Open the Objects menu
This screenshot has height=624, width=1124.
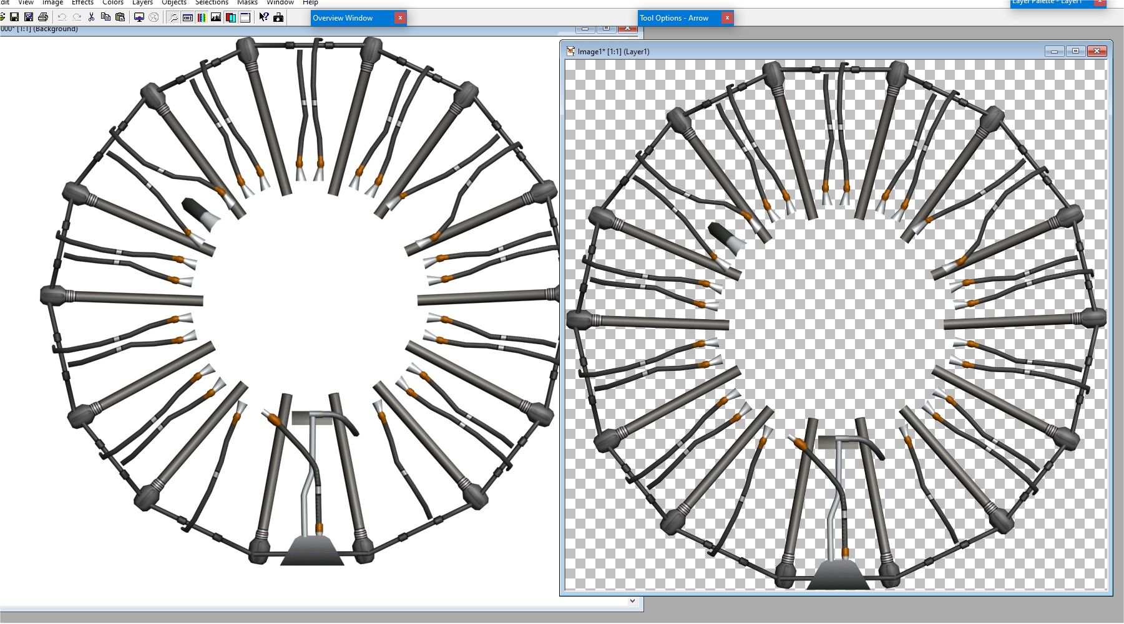[x=174, y=2]
